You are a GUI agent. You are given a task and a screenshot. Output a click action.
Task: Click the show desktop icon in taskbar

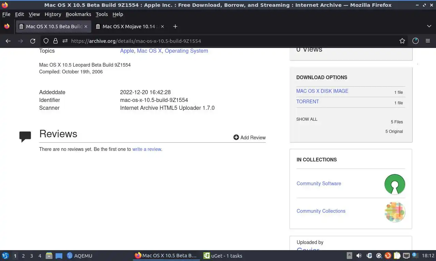59,256
